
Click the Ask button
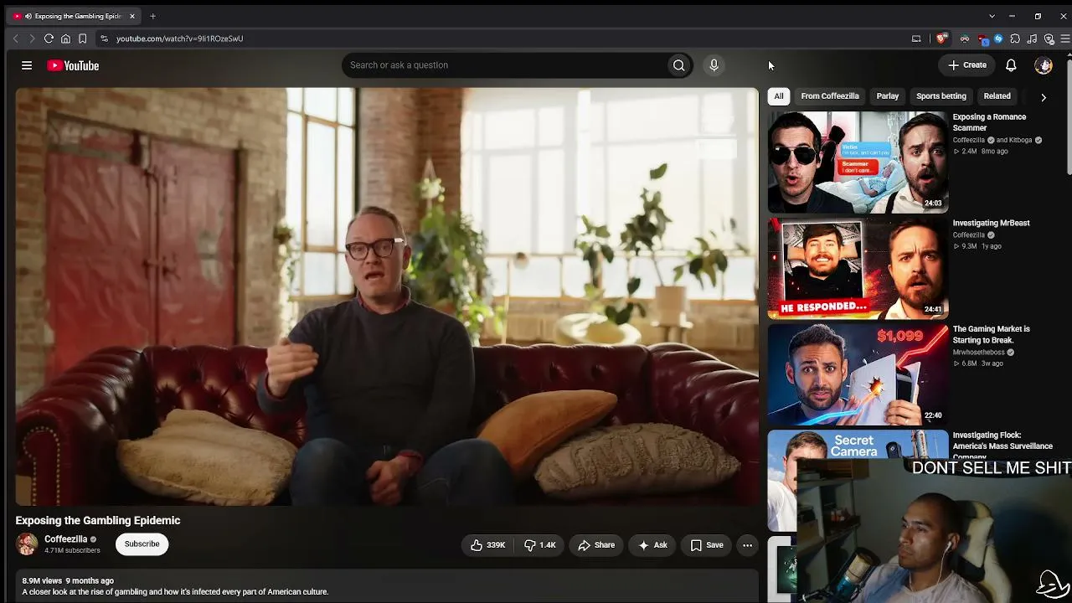[652, 545]
